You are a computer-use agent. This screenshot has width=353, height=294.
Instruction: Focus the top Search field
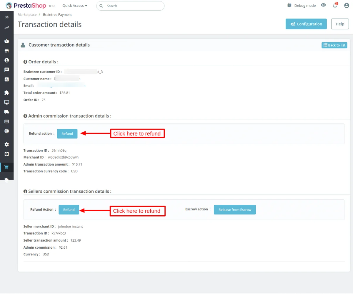pos(130,6)
